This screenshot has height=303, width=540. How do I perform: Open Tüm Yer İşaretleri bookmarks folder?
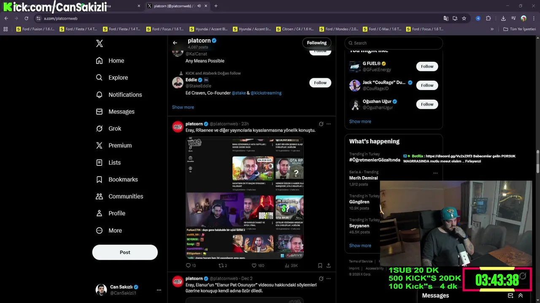[519, 29]
